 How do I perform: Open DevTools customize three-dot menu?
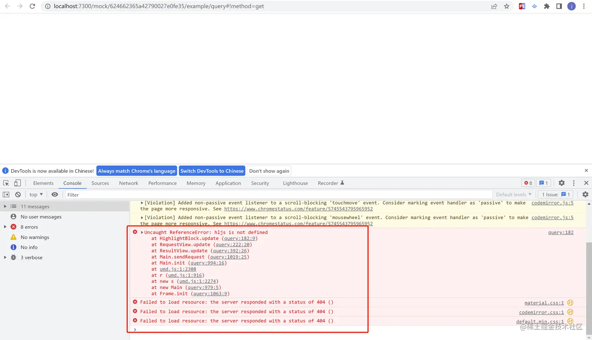click(x=574, y=183)
